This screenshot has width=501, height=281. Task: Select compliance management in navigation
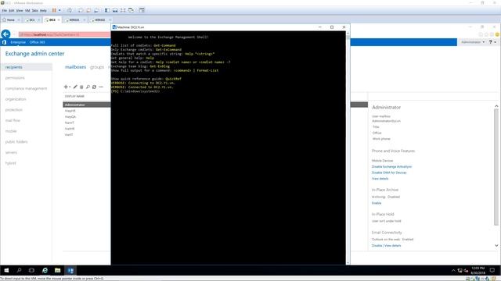pyautogui.click(x=26, y=88)
